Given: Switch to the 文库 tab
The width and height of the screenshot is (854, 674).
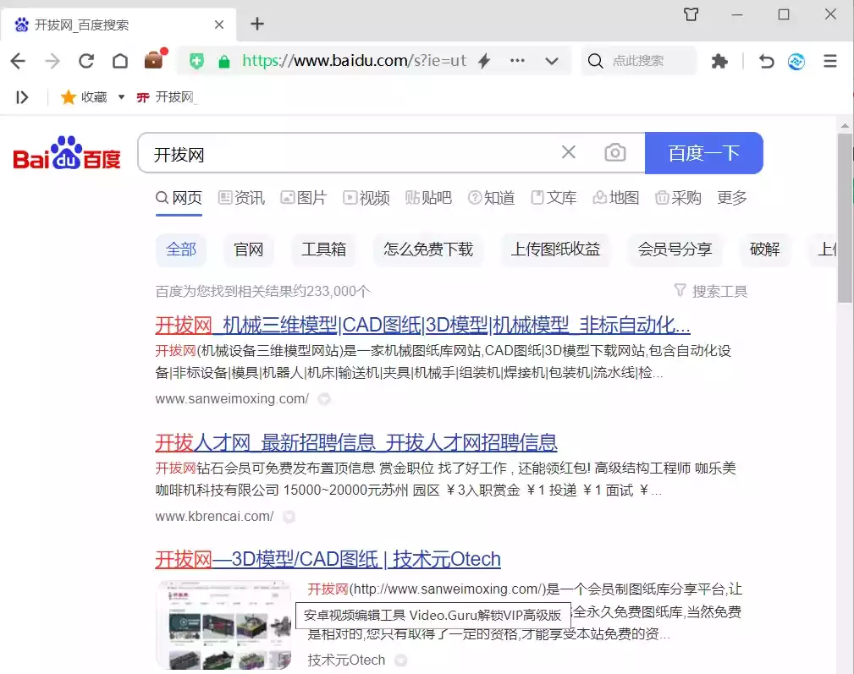Looking at the screenshot, I should [x=554, y=198].
